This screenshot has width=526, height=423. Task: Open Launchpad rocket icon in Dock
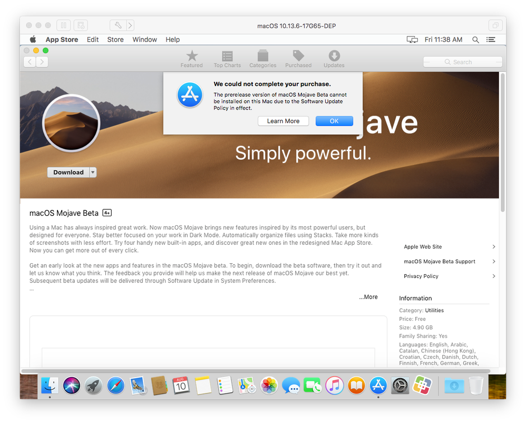point(93,385)
